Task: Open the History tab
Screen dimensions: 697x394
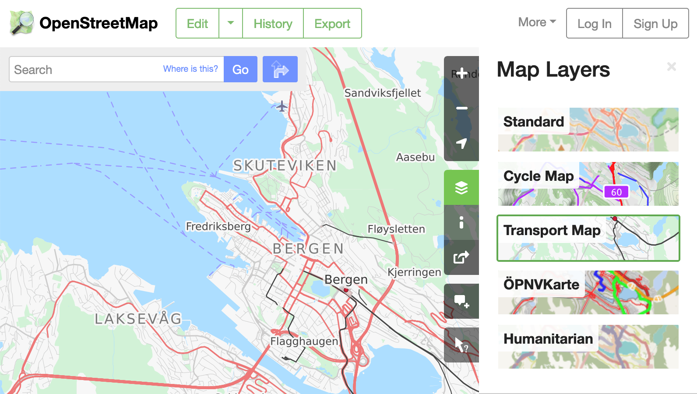Action: tap(273, 23)
